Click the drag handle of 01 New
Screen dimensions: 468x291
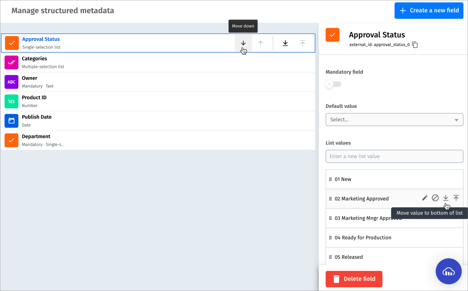coord(330,179)
